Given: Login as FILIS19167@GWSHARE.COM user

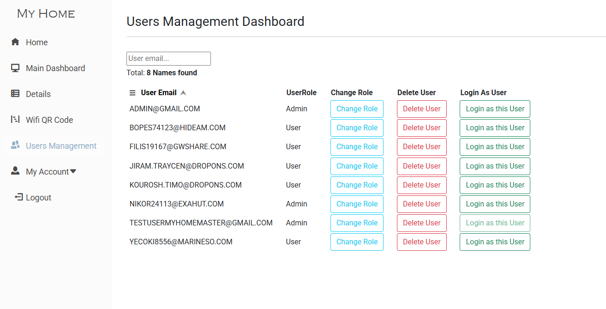Looking at the screenshot, I should (495, 147).
